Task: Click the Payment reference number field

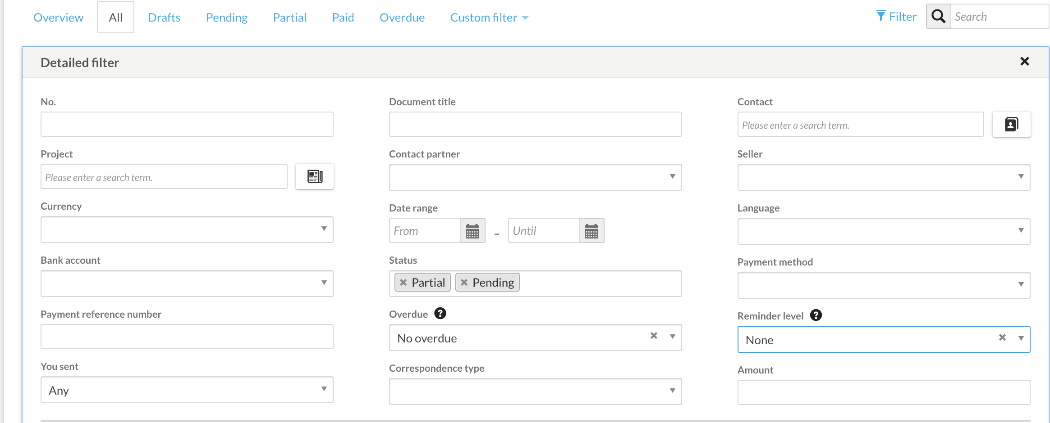Action: [x=187, y=337]
